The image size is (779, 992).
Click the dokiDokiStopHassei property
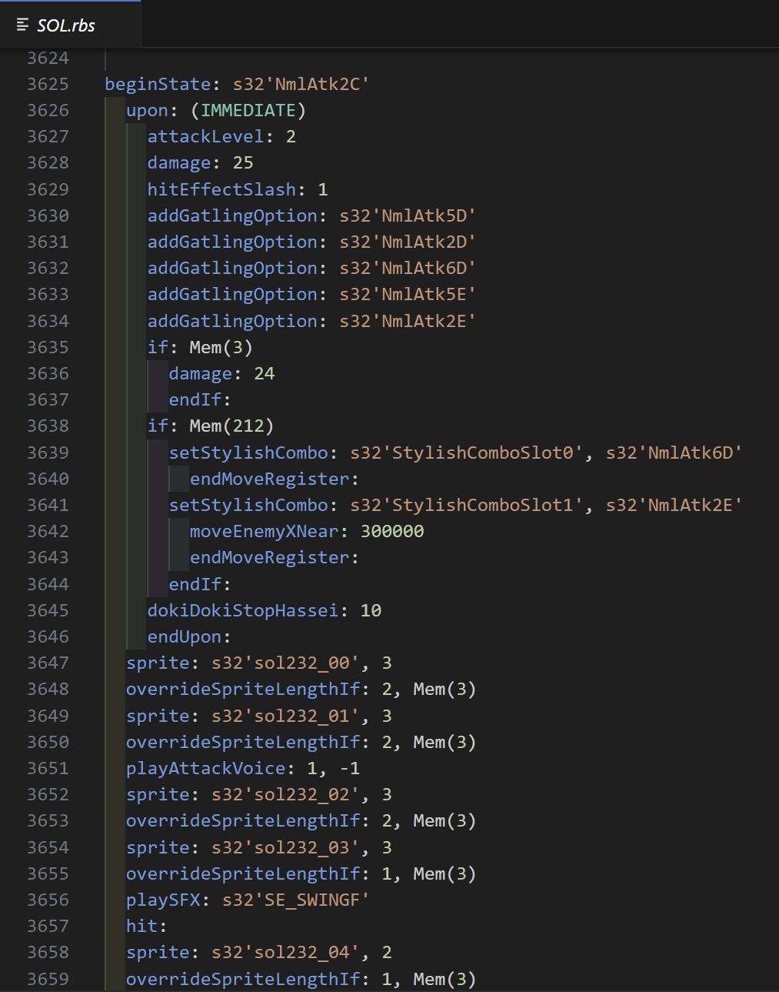tap(242, 610)
